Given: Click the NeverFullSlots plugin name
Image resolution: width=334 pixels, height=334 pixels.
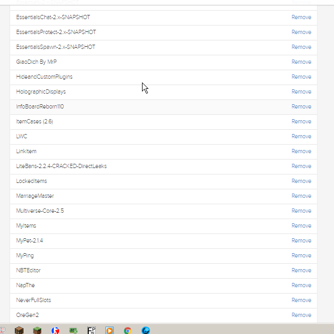Looking at the screenshot, I should tap(34, 300).
